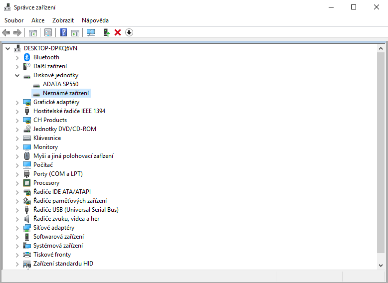Click the Neznámé zařízení drive icon
Viewport: 388px width, 283px height.
coord(36,94)
